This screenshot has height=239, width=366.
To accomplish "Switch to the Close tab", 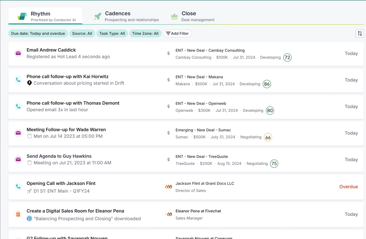I will tap(193, 16).
